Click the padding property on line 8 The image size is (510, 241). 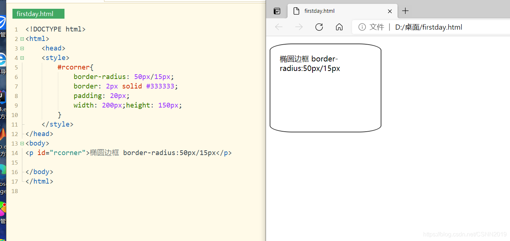click(88, 96)
